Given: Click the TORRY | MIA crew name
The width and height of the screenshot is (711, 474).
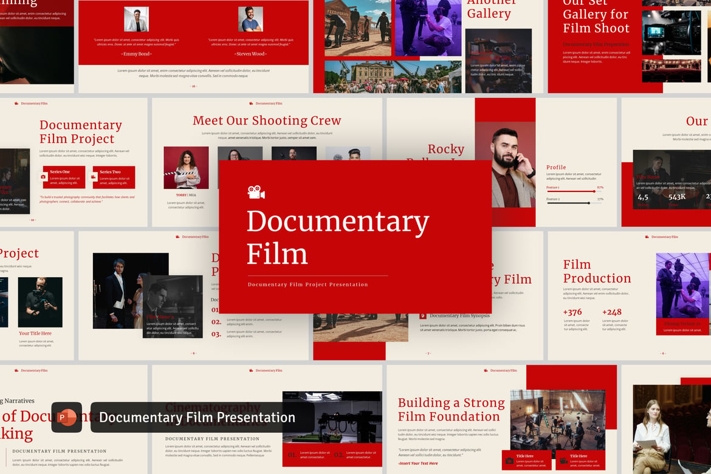Looking at the screenshot, I should coord(186,195).
